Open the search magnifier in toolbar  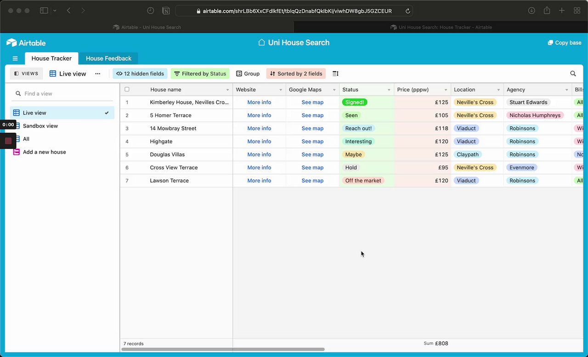pos(573,73)
